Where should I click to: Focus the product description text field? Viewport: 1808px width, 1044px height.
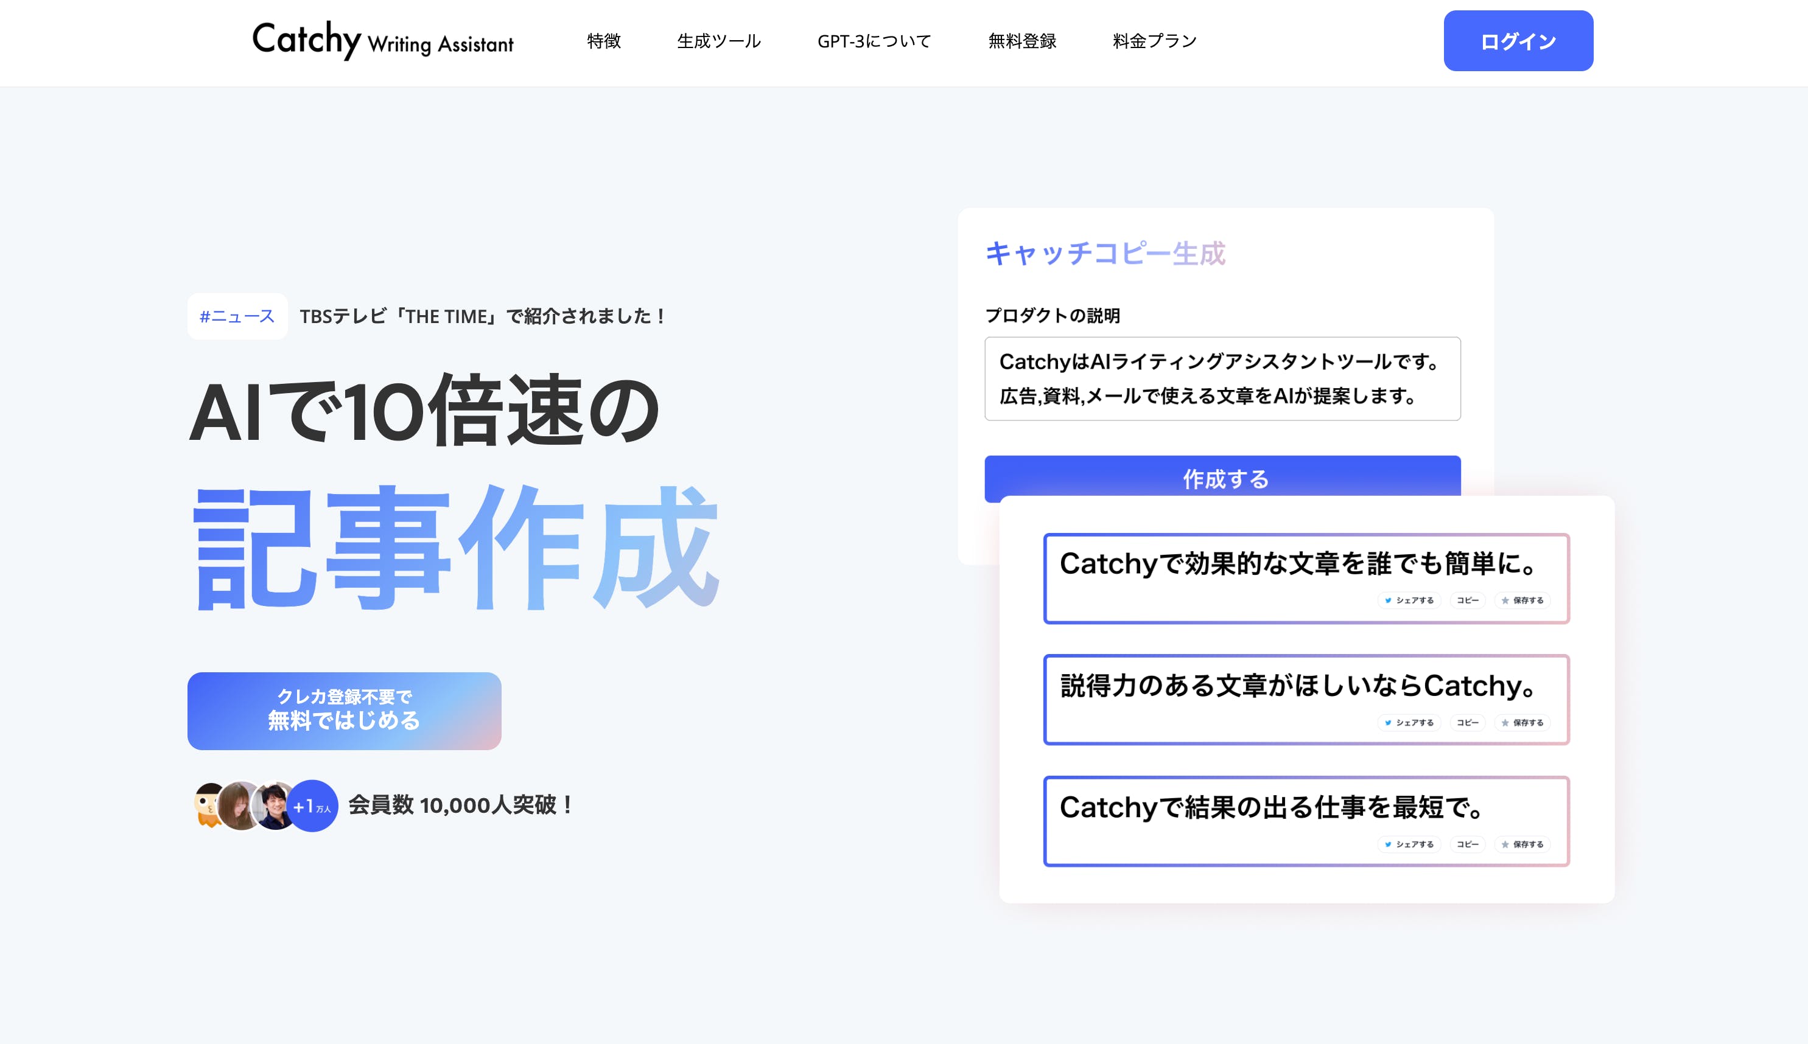click(1222, 378)
